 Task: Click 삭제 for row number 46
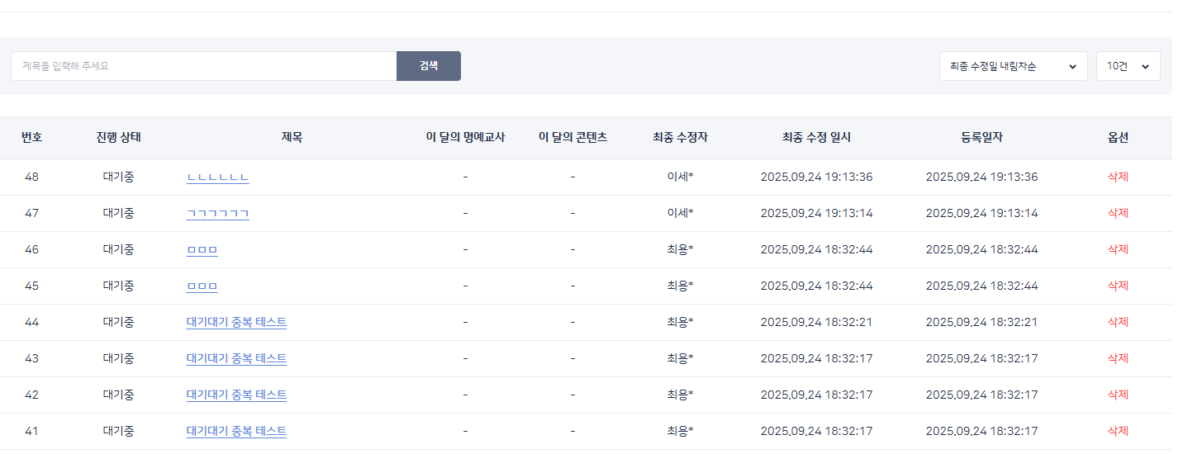[1118, 250]
